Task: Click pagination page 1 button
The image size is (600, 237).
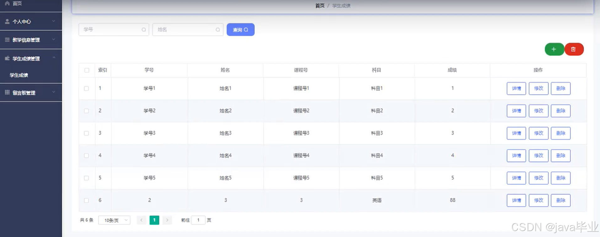Action: pyautogui.click(x=154, y=220)
